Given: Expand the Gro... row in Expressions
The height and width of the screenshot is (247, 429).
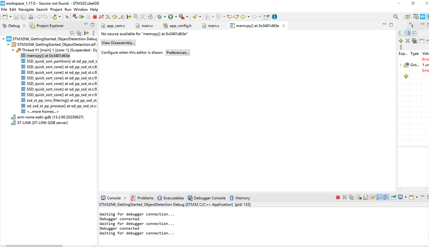Looking at the screenshot, I should coord(401,65).
